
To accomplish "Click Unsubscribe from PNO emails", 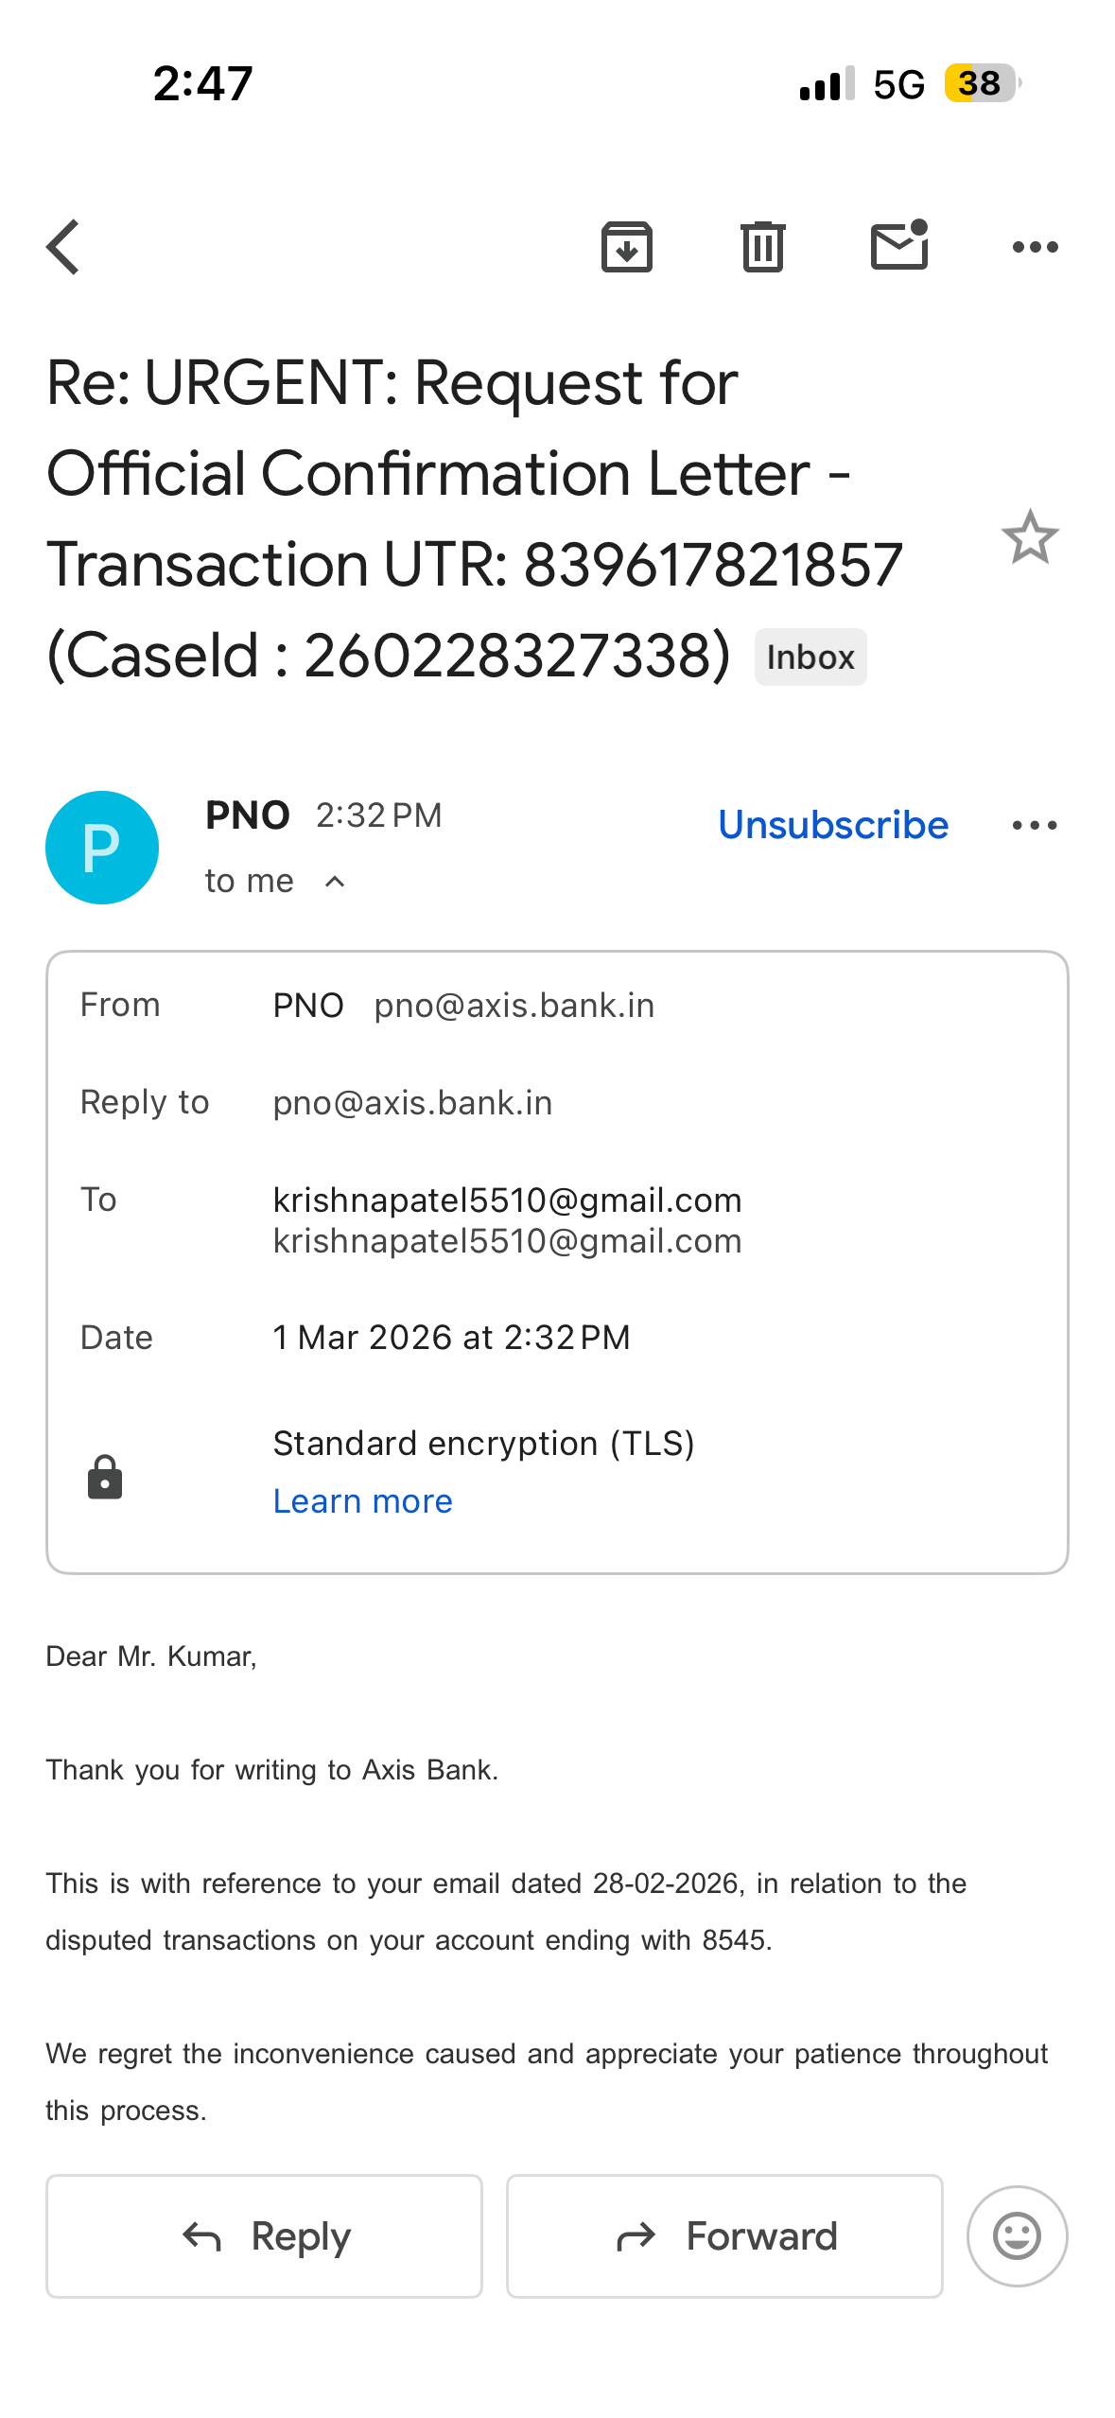I will pyautogui.click(x=832, y=826).
